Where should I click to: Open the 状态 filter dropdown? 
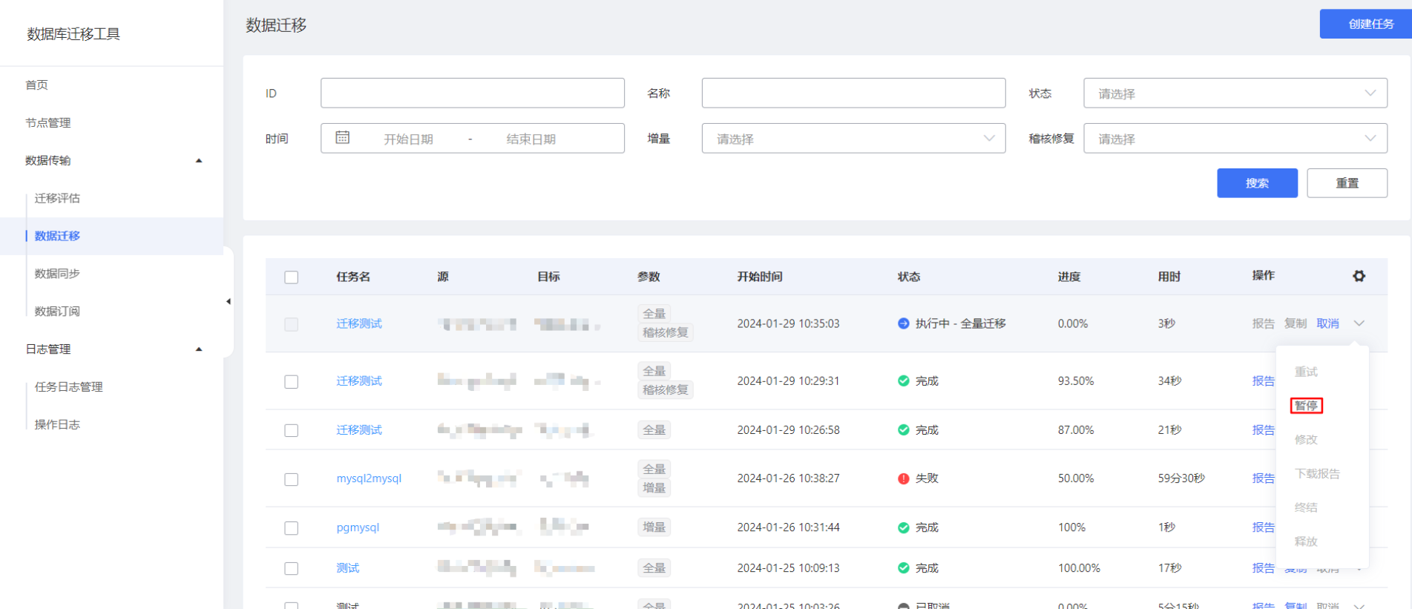pos(1235,93)
